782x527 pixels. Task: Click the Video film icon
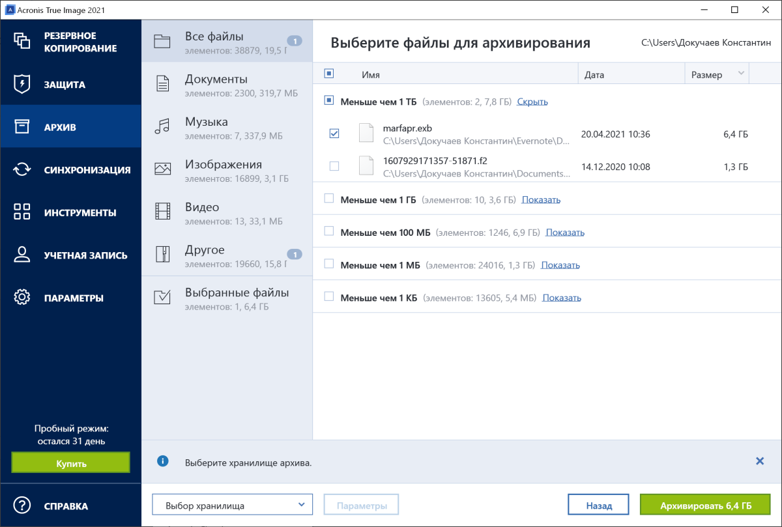point(162,211)
